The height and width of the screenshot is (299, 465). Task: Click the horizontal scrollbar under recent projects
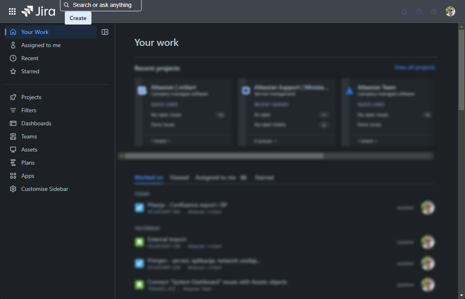(x=224, y=156)
